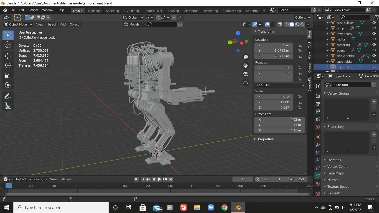Viewport: 379px width, 213px height.
Task: Toggle lock on Scale Y
Action: tap(300, 102)
